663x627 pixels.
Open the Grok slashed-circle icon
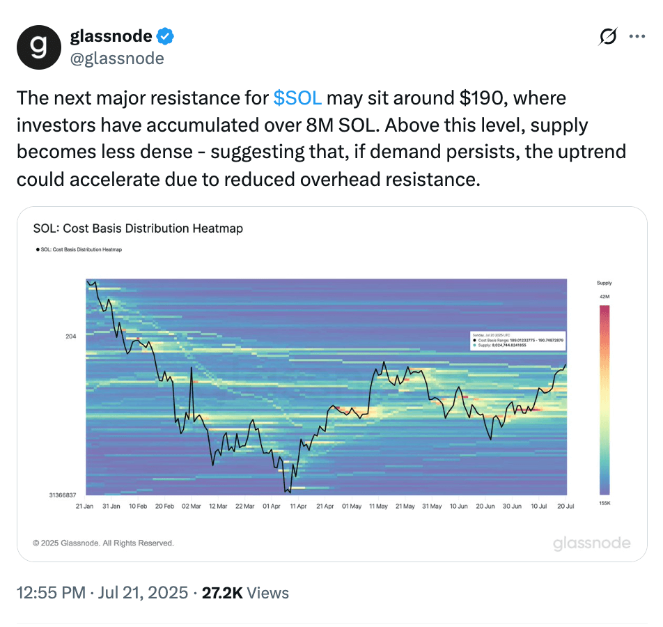608,37
